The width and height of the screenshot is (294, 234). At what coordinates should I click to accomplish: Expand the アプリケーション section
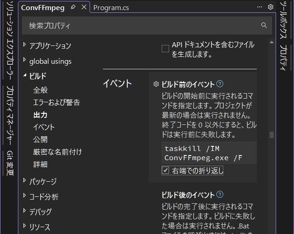[24, 45]
